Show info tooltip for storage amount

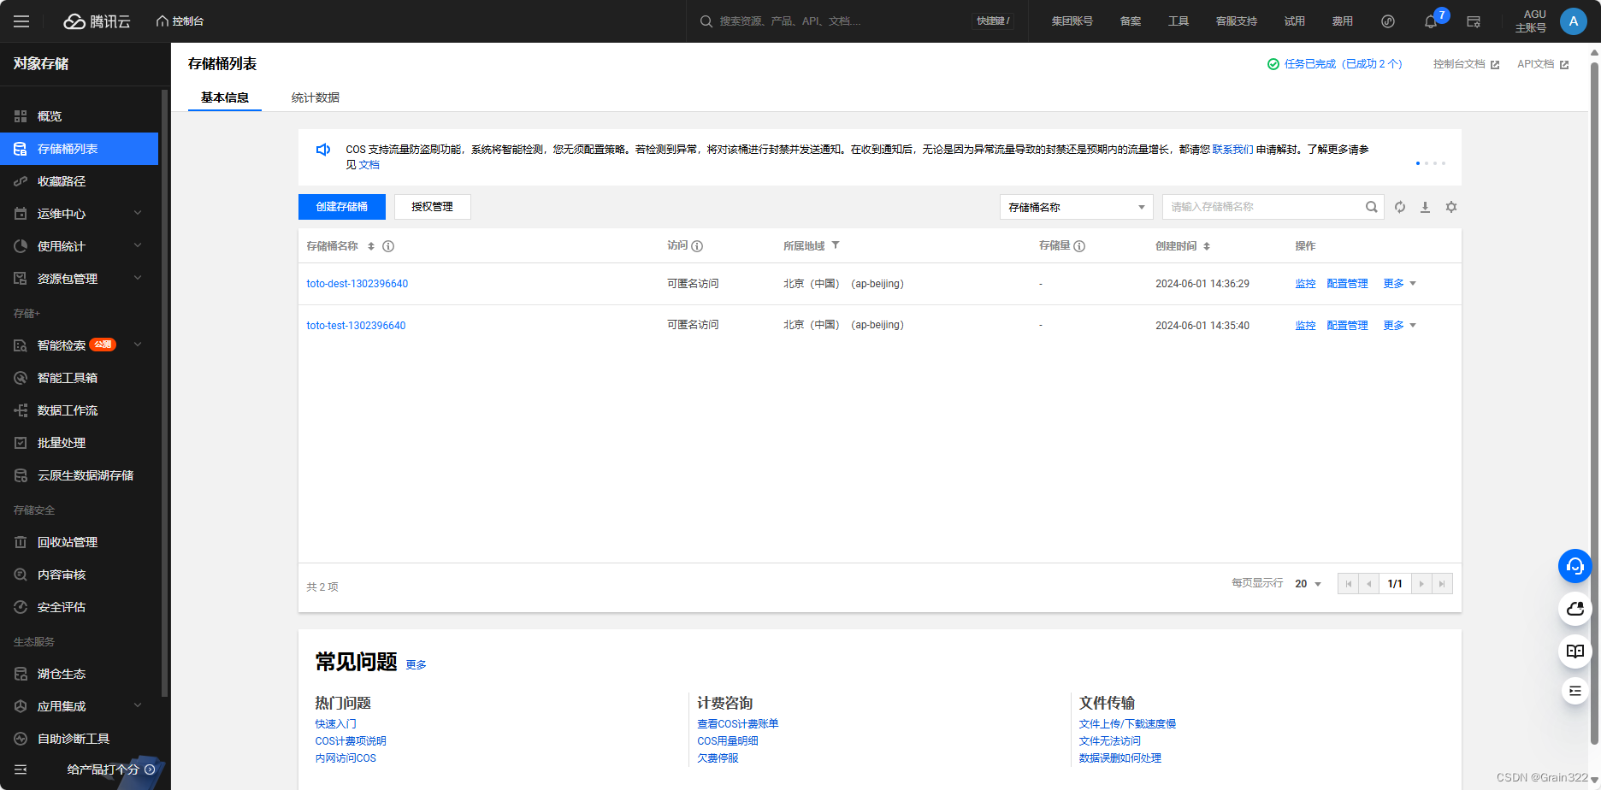pos(1079,246)
